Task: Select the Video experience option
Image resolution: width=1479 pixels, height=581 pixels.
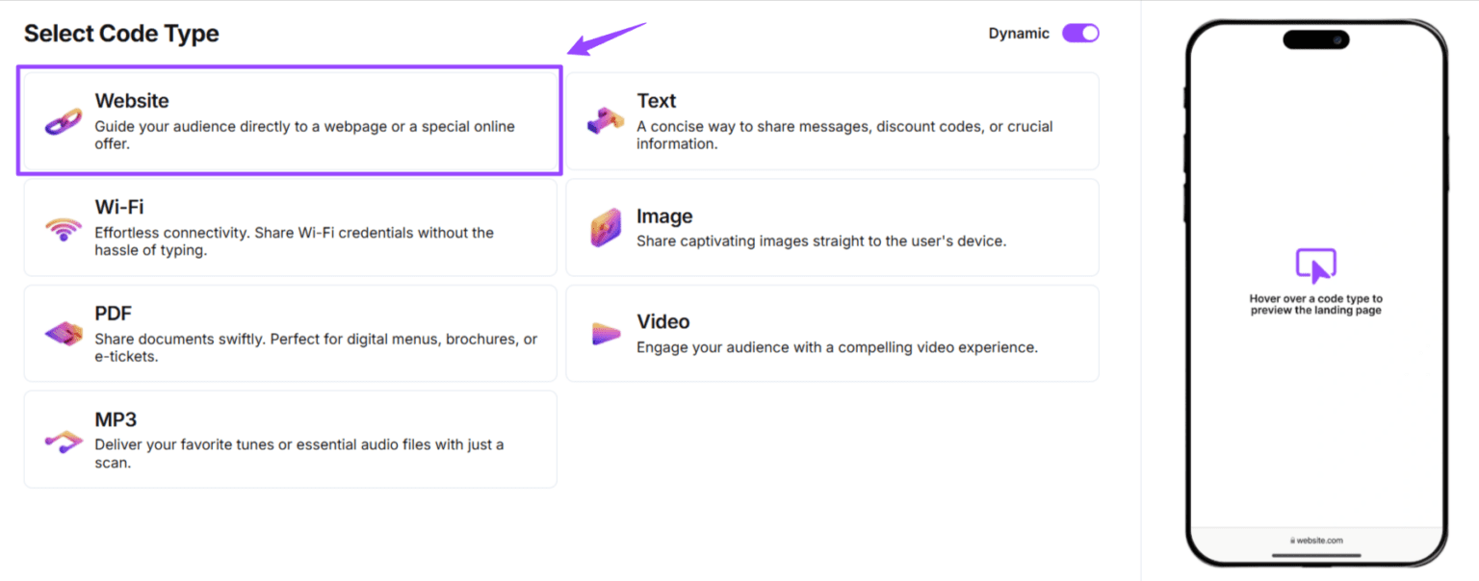Action: tap(831, 333)
